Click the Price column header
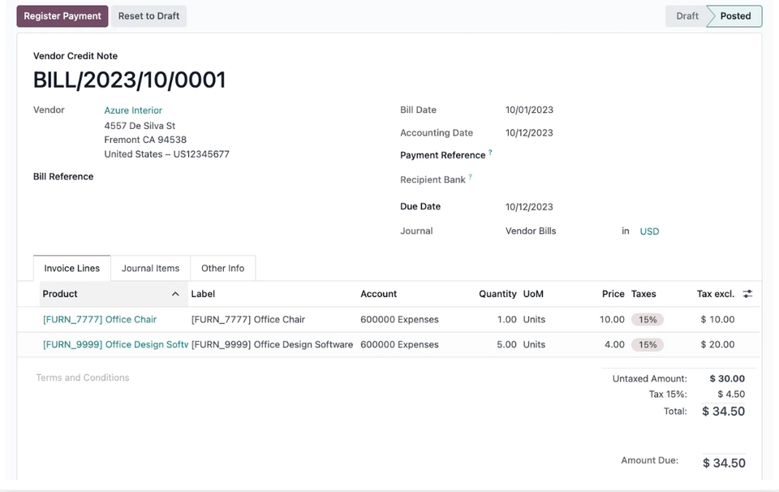This screenshot has width=779, height=492. (x=613, y=294)
